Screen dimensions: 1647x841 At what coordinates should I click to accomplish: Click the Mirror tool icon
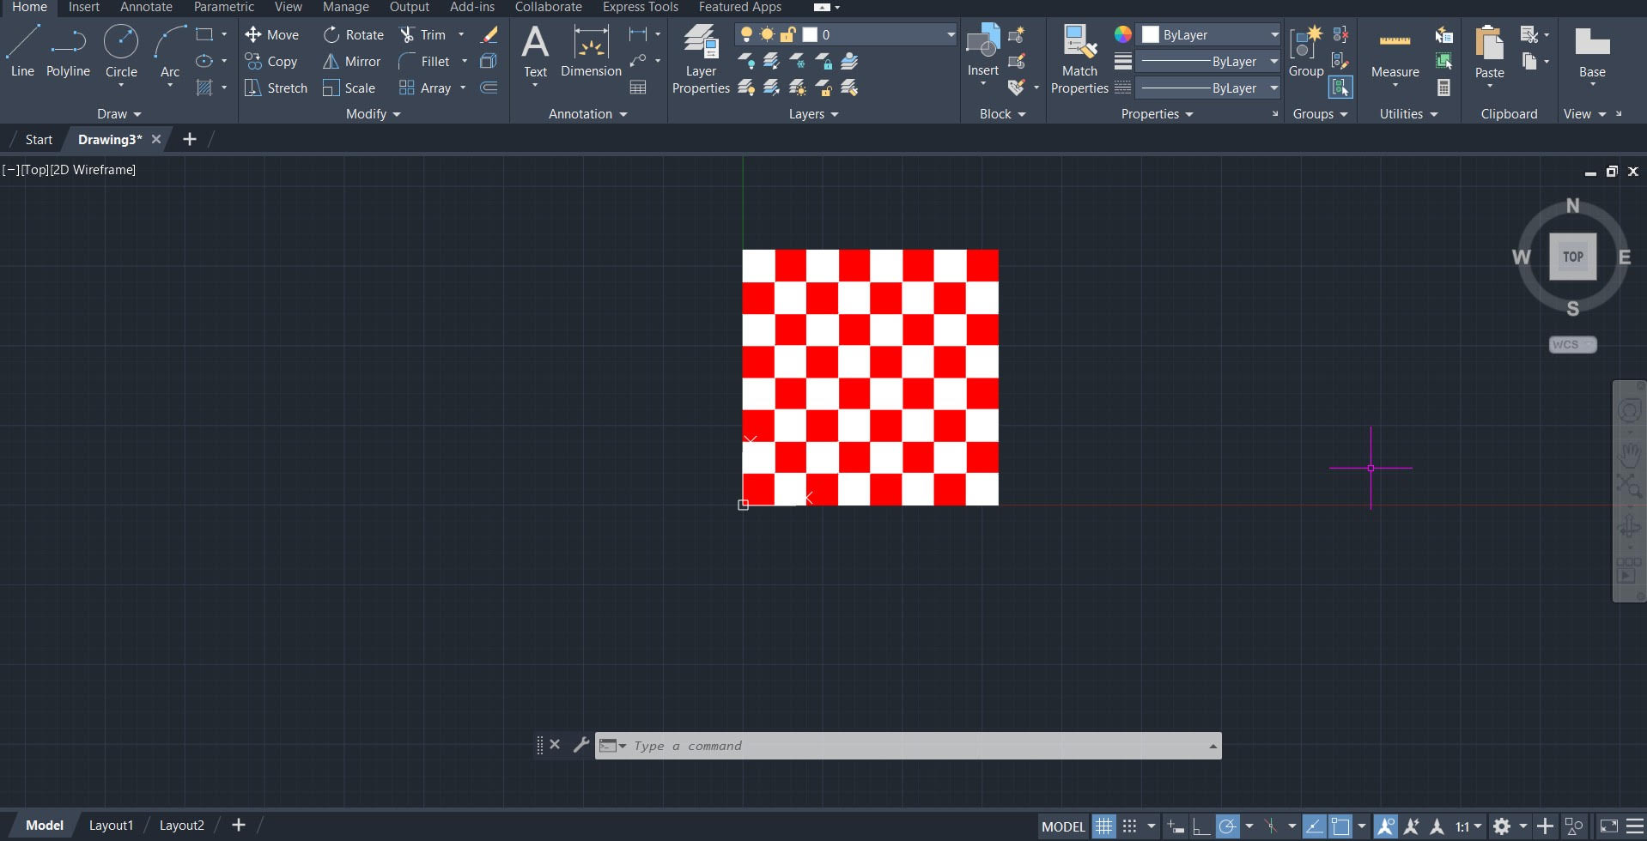[331, 62]
